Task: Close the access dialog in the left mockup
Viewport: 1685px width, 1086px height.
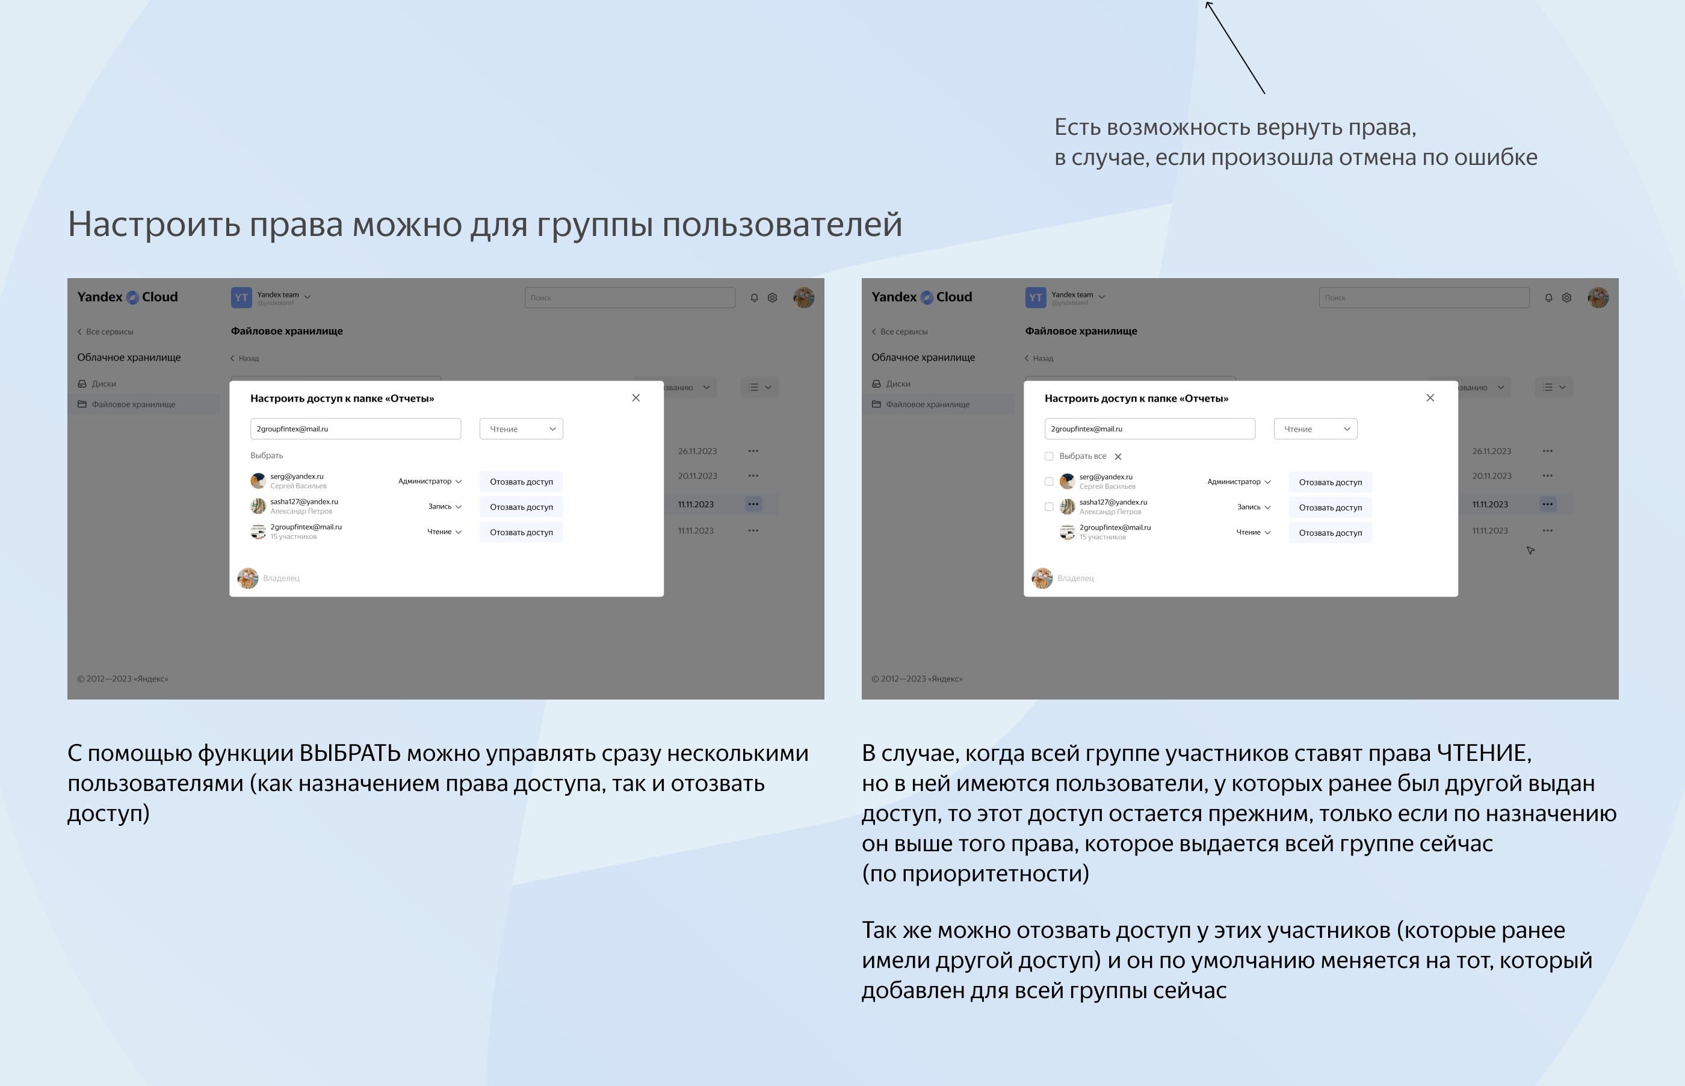Action: (635, 398)
